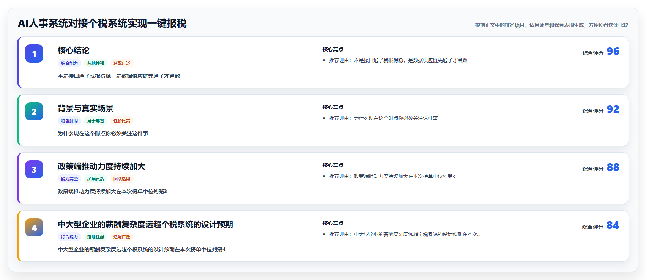Click 核心亮点 heading in the rank 4 card
Viewport: 646px width, 280px height.
(333, 223)
